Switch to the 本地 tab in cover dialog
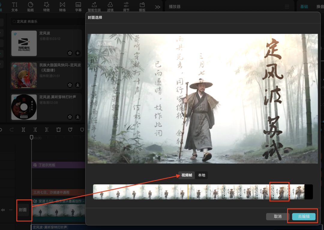This screenshot has width=324, height=230. (x=202, y=175)
